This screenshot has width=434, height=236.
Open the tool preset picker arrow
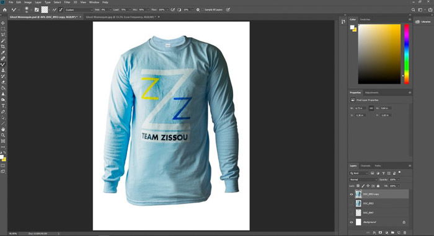[19, 10]
